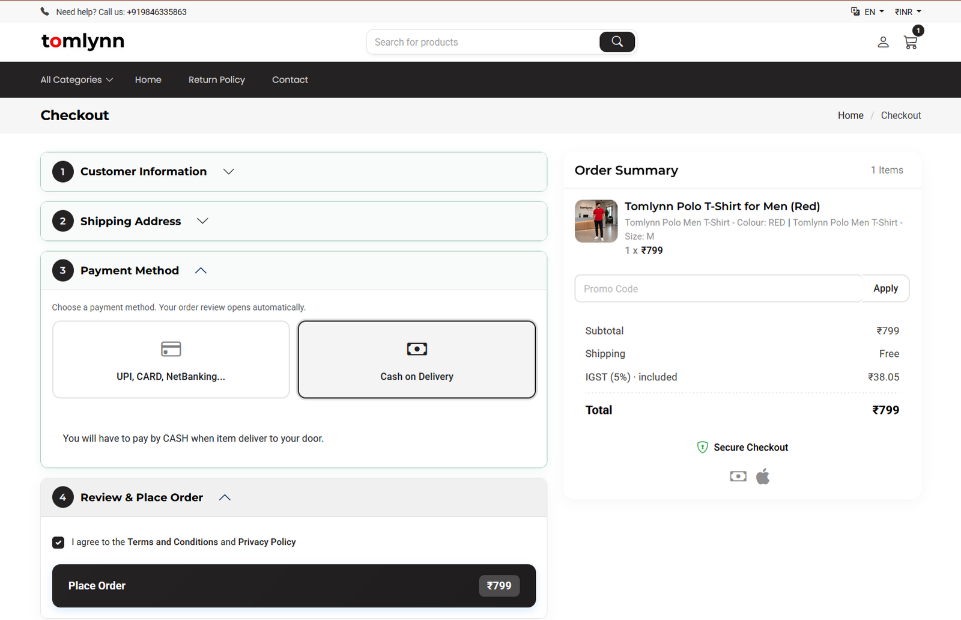
Task: Click the ₹799 price badge on Place Order
Action: pos(499,586)
